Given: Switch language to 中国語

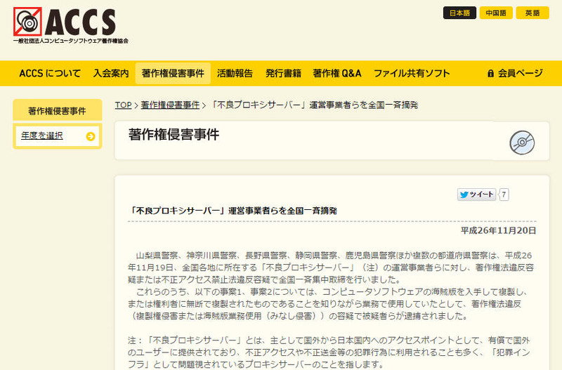Looking at the screenshot, I should point(496,13).
